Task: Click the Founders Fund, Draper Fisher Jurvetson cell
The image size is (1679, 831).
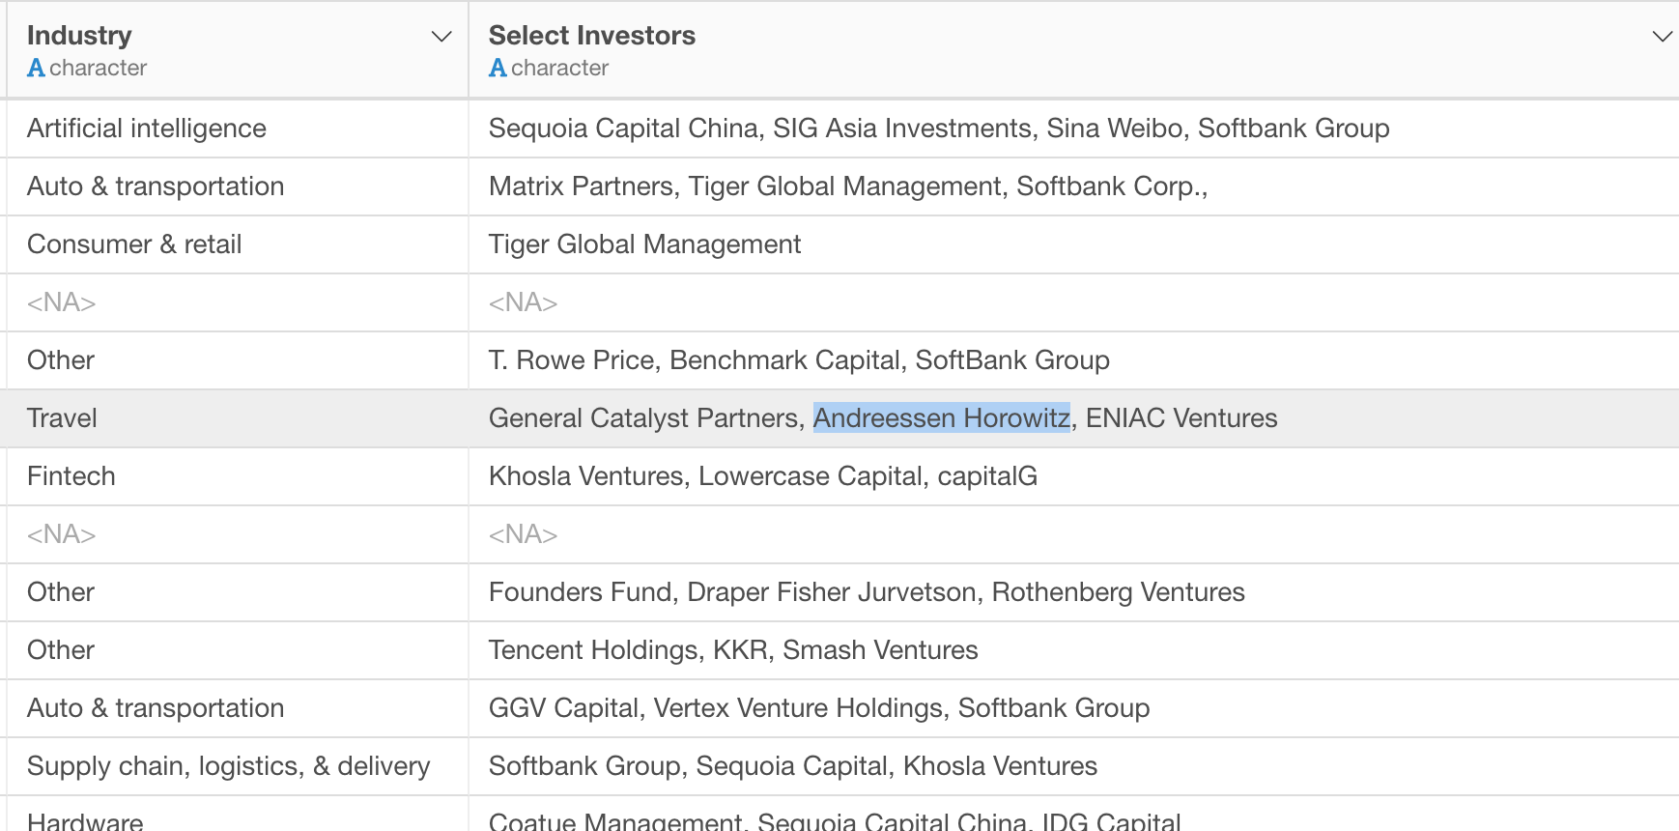Action: pos(1074,592)
